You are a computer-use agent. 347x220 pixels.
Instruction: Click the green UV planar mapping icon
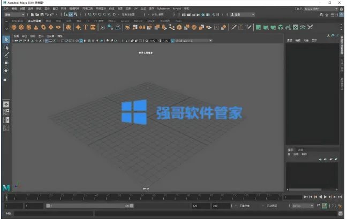point(258,27)
